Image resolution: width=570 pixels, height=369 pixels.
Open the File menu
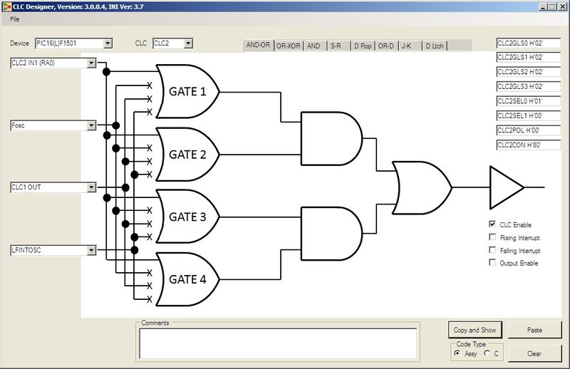coord(14,19)
